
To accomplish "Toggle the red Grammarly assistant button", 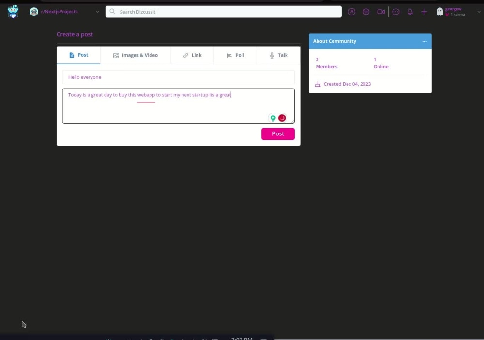I will (282, 118).
